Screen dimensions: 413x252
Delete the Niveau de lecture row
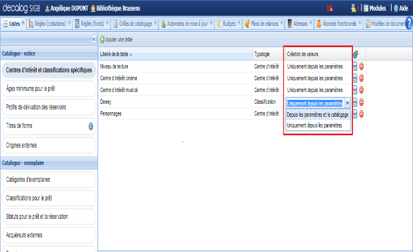click(x=361, y=66)
